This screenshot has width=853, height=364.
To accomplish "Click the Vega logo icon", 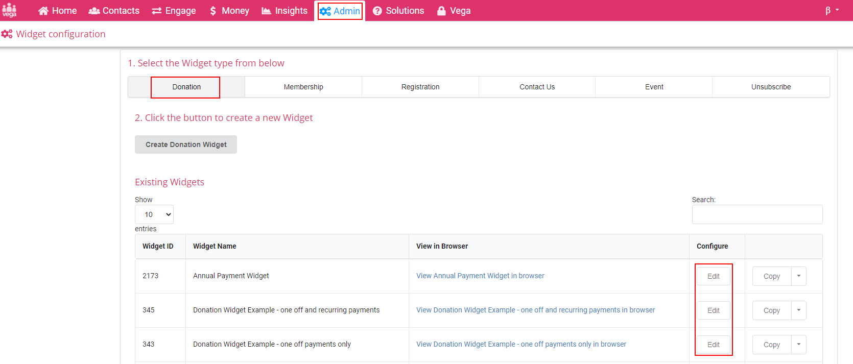I will 9,10.
